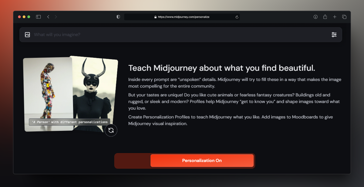Close the Safari window with the red button
This screenshot has height=187, width=364.
[x=19, y=17]
